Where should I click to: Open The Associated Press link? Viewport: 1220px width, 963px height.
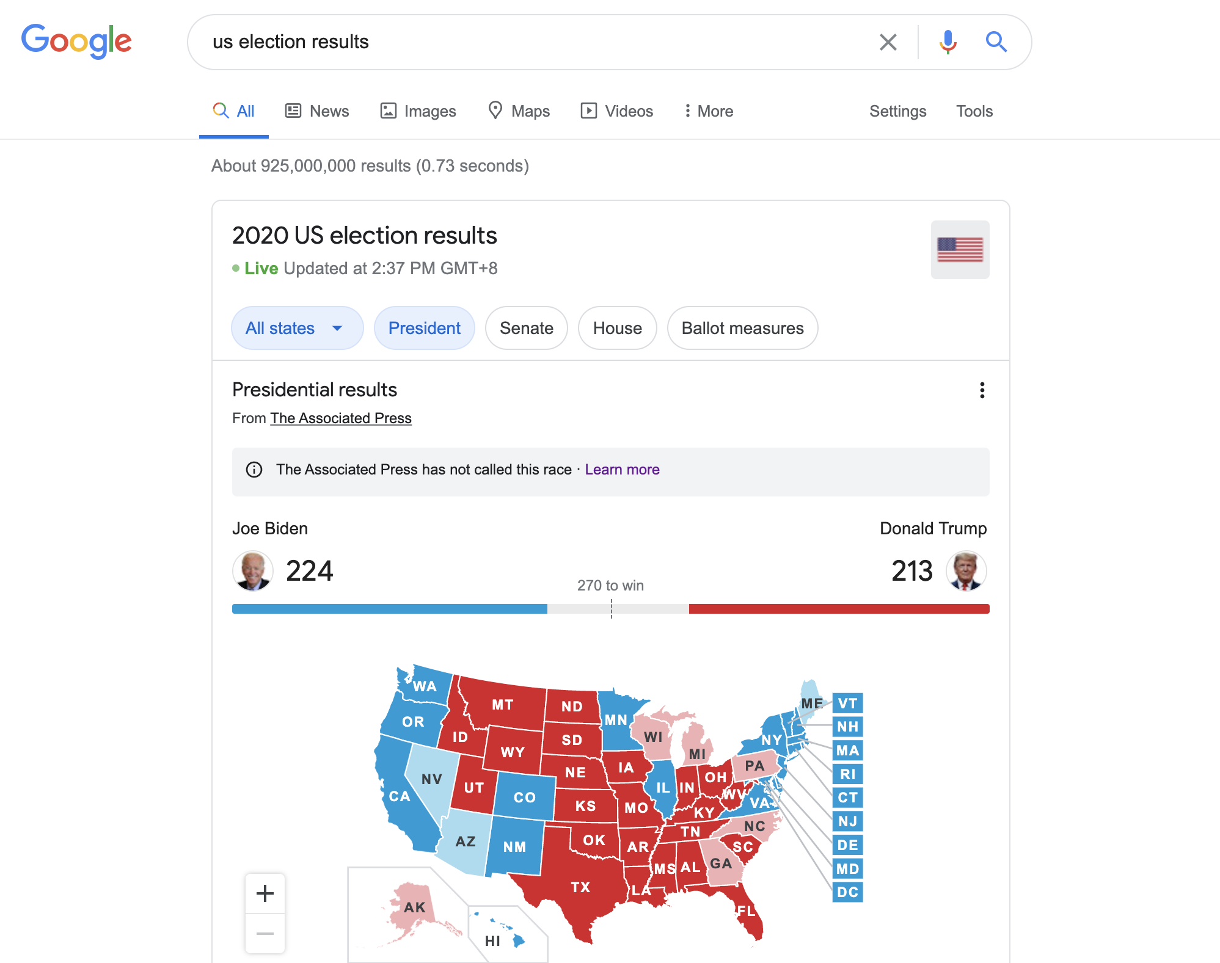click(x=341, y=418)
